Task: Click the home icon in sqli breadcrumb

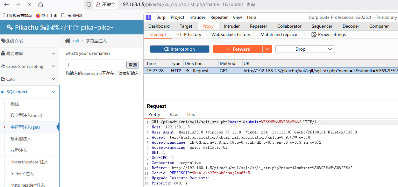Action: (x=68, y=41)
